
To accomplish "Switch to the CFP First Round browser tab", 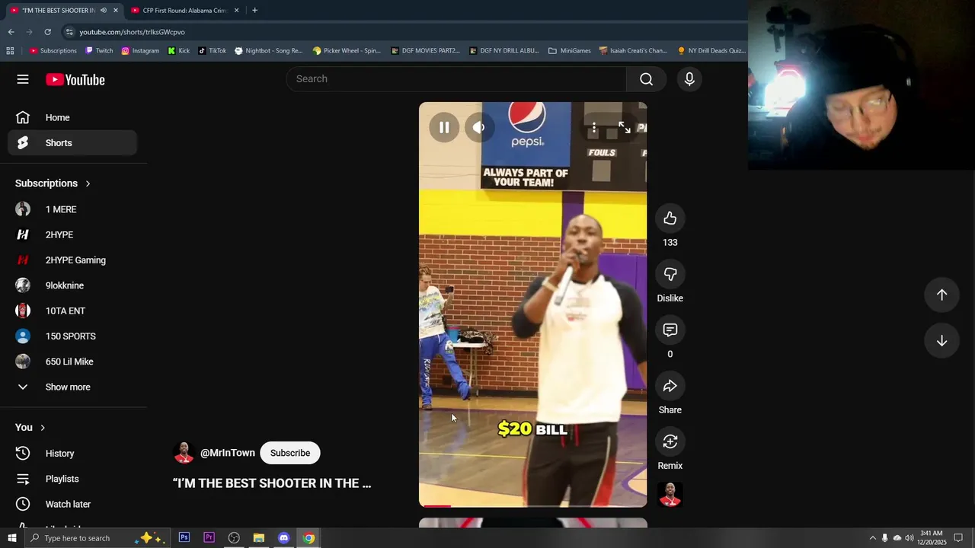I will [x=184, y=11].
